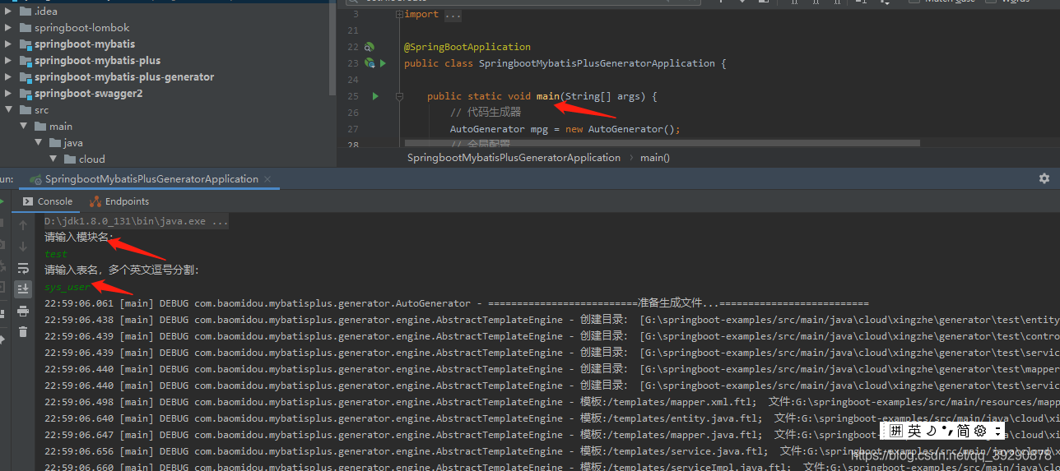The height and width of the screenshot is (471, 1060).
Task: Click the Spring Boot run tab icon
Action: 35,178
